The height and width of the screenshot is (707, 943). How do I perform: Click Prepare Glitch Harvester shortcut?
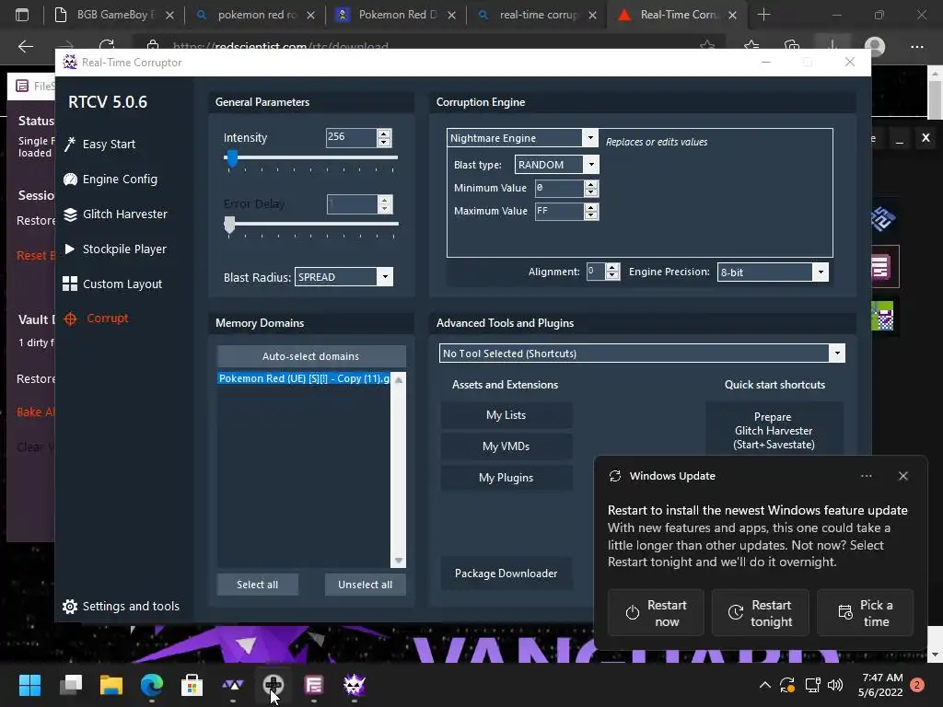pos(774,431)
